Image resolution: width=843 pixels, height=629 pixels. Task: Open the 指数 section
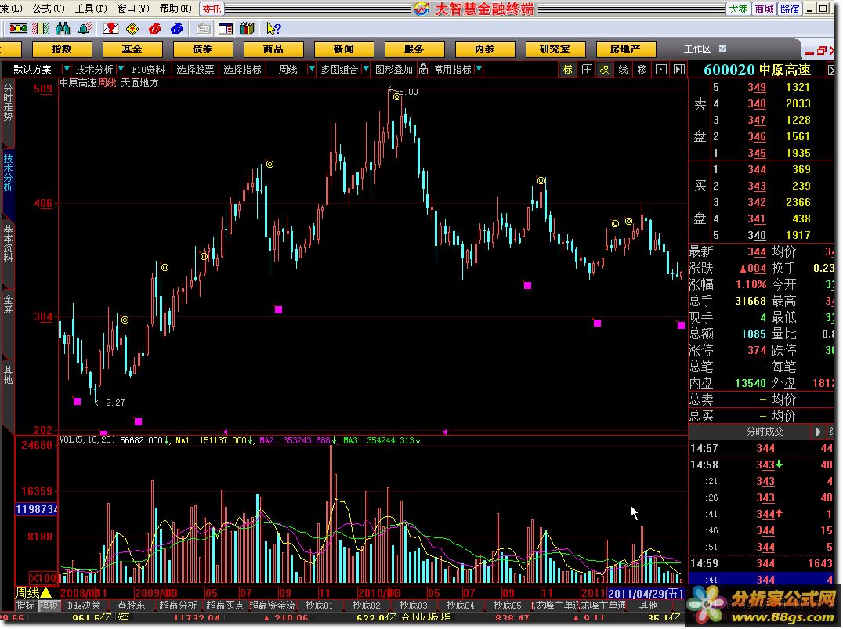click(x=62, y=49)
